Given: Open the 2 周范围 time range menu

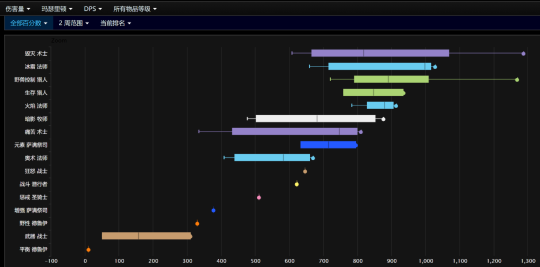Looking at the screenshot, I should click(74, 23).
